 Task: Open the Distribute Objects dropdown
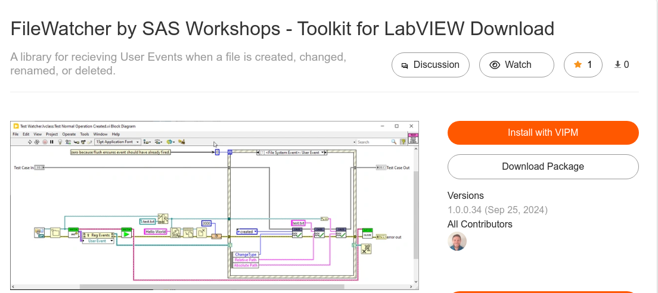tap(158, 142)
